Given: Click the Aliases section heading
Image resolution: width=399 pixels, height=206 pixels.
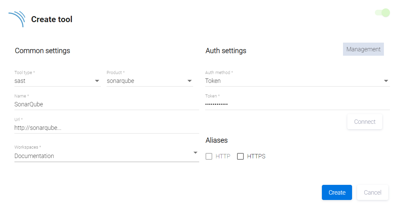Looking at the screenshot, I should tap(217, 140).
